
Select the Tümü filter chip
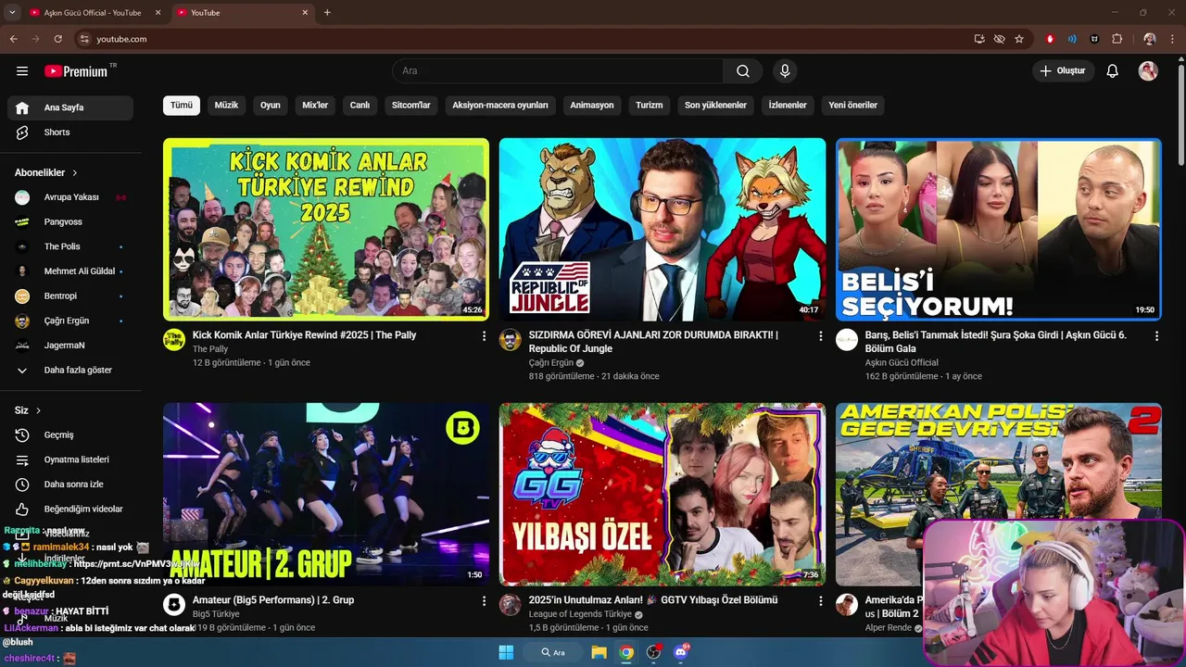pyautogui.click(x=182, y=106)
